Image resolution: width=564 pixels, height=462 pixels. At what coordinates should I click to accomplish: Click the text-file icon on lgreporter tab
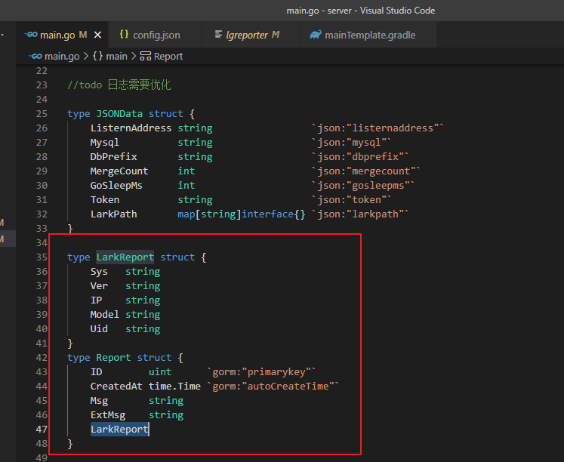coord(218,35)
